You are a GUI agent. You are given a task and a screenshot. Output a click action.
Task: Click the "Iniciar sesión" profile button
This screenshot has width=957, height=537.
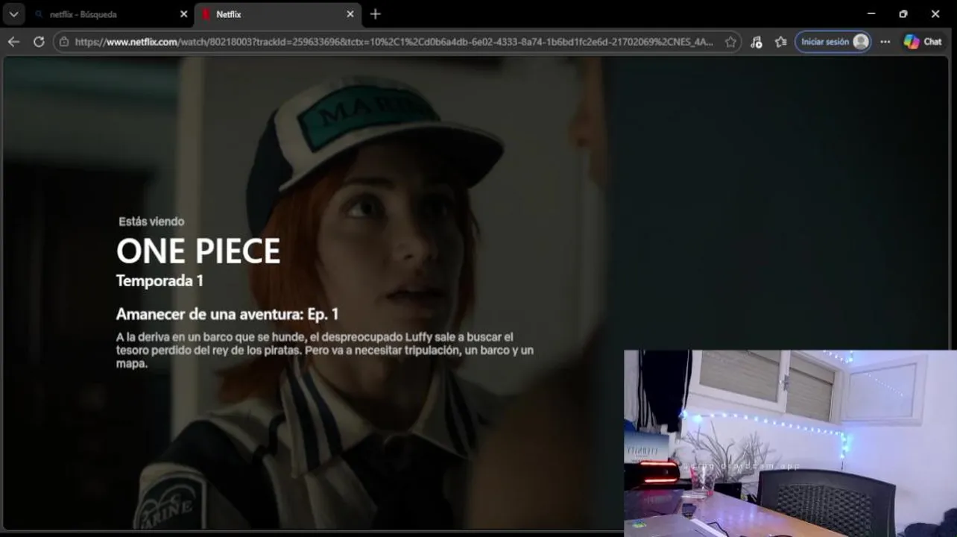(x=833, y=42)
